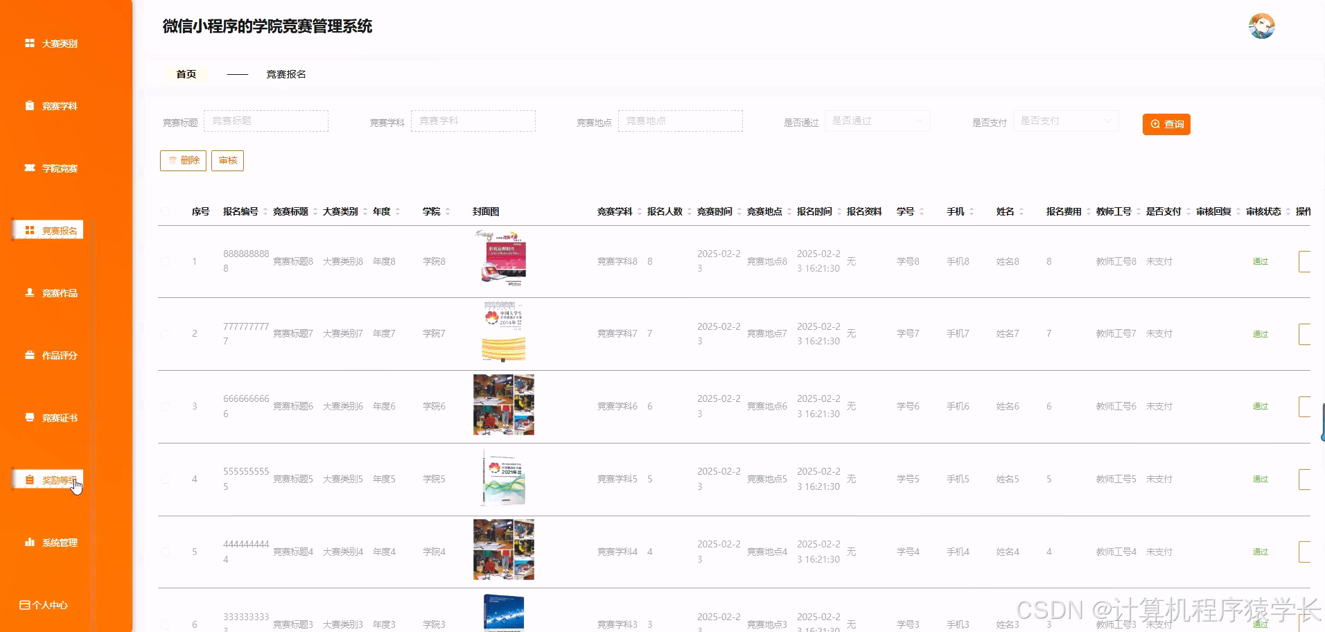This screenshot has width=1325, height=632.
Task: Click the 学院竞赛 ticket icon in sidebar
Action: (x=30, y=168)
